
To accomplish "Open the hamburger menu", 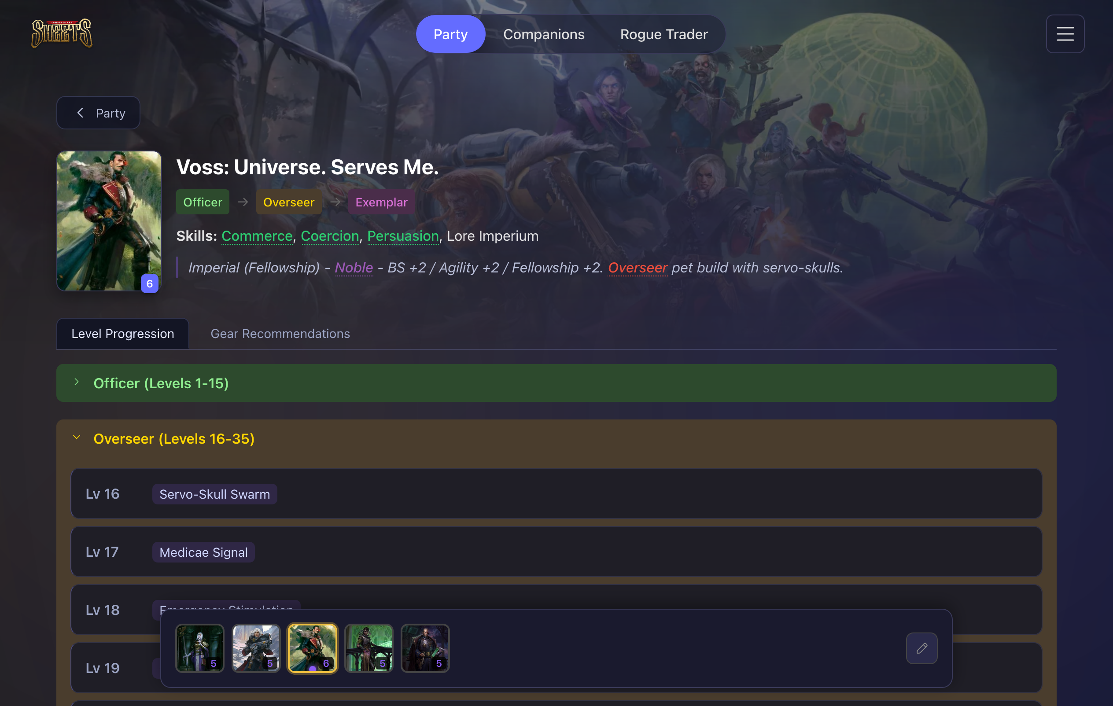I will [x=1065, y=34].
